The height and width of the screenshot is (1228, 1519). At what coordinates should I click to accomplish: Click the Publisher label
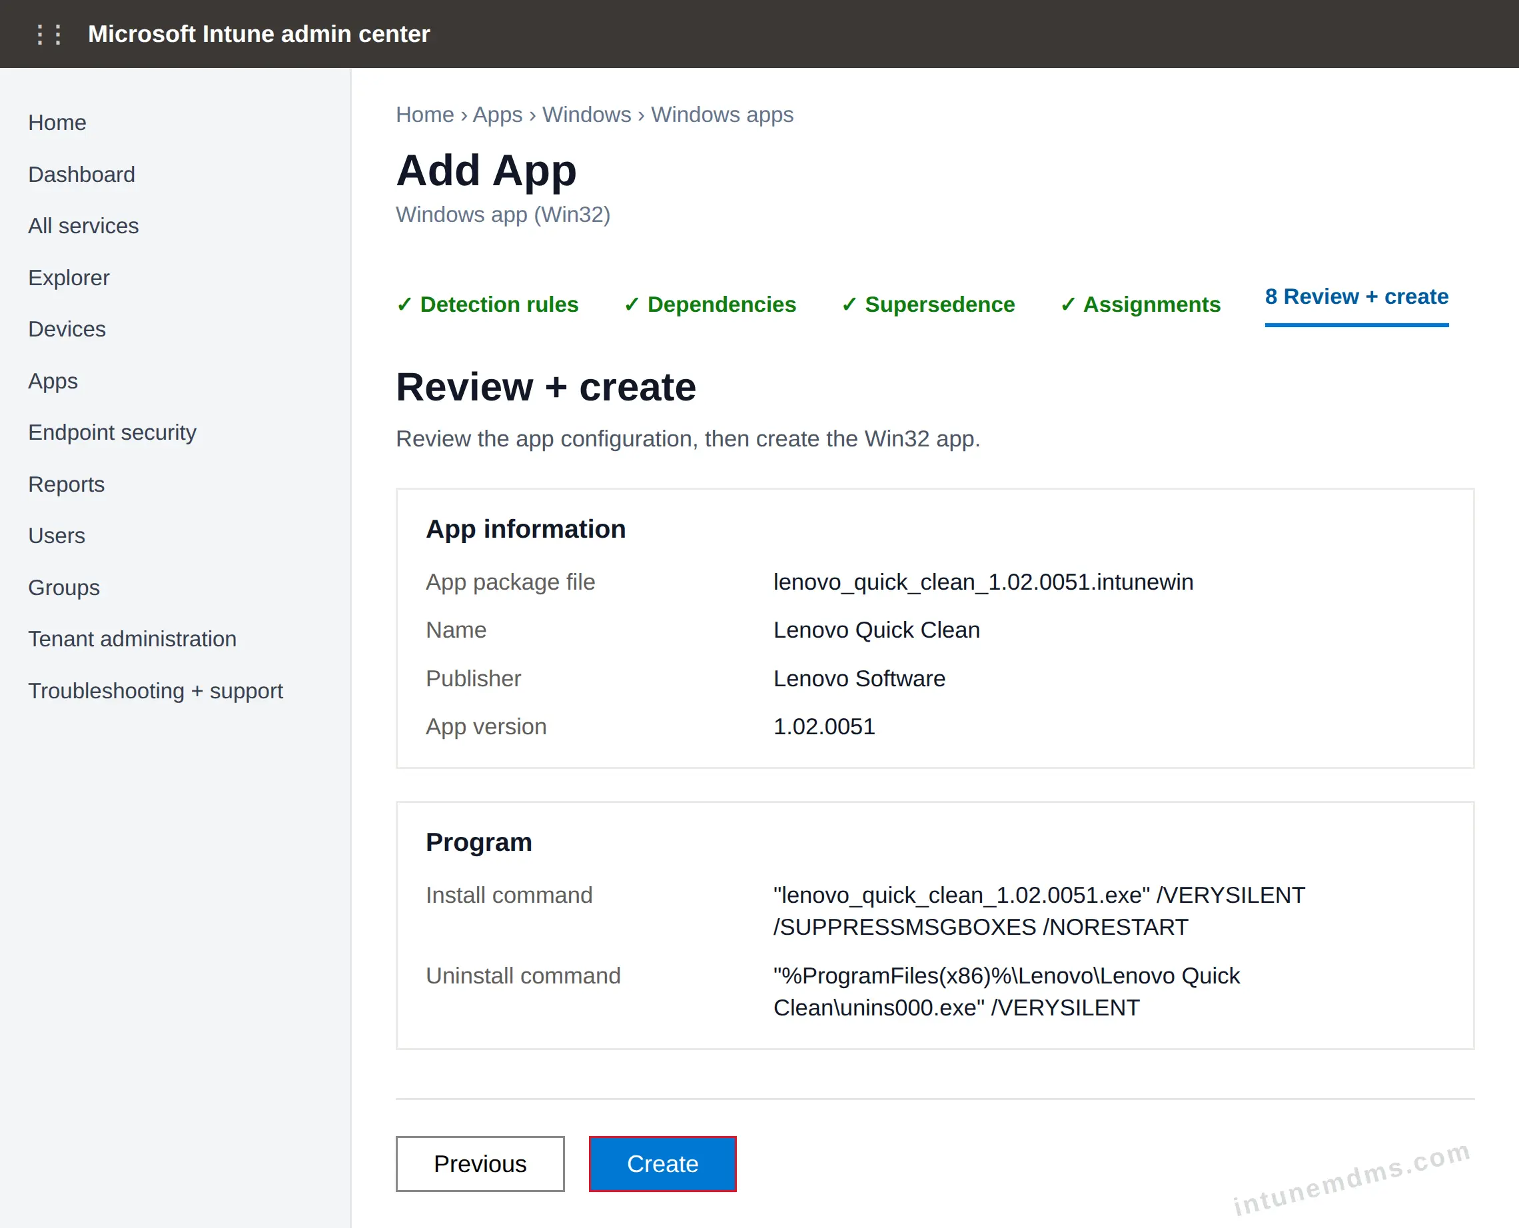tap(473, 678)
